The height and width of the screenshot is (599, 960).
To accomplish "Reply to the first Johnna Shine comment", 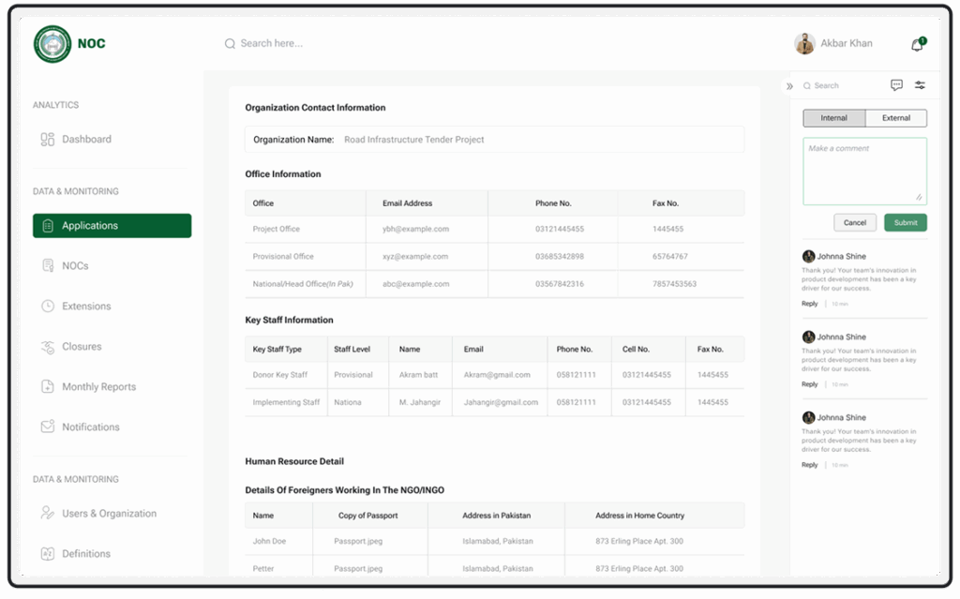I will (x=809, y=304).
